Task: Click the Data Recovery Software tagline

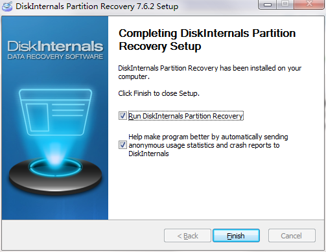Action: coord(55,57)
